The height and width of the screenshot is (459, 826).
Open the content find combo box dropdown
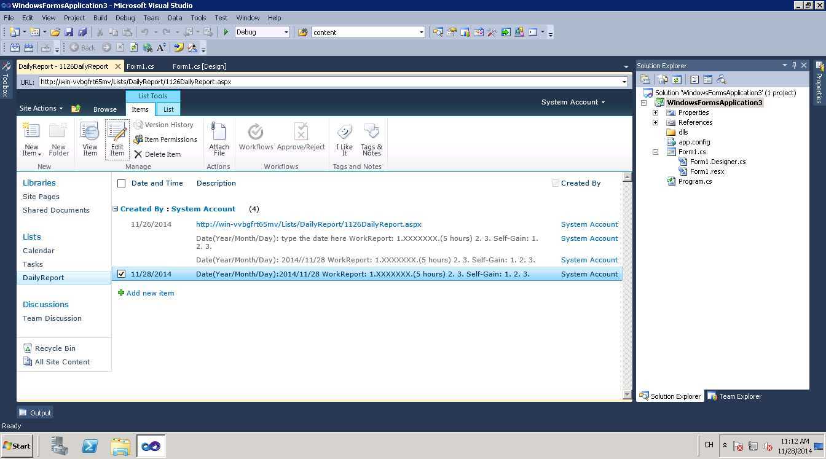[421, 32]
